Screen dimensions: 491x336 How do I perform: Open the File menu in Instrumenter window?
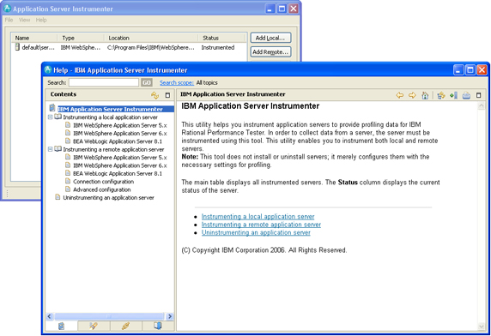click(x=9, y=20)
